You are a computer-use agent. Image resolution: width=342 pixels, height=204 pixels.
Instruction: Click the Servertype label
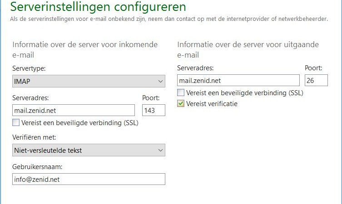(x=29, y=68)
